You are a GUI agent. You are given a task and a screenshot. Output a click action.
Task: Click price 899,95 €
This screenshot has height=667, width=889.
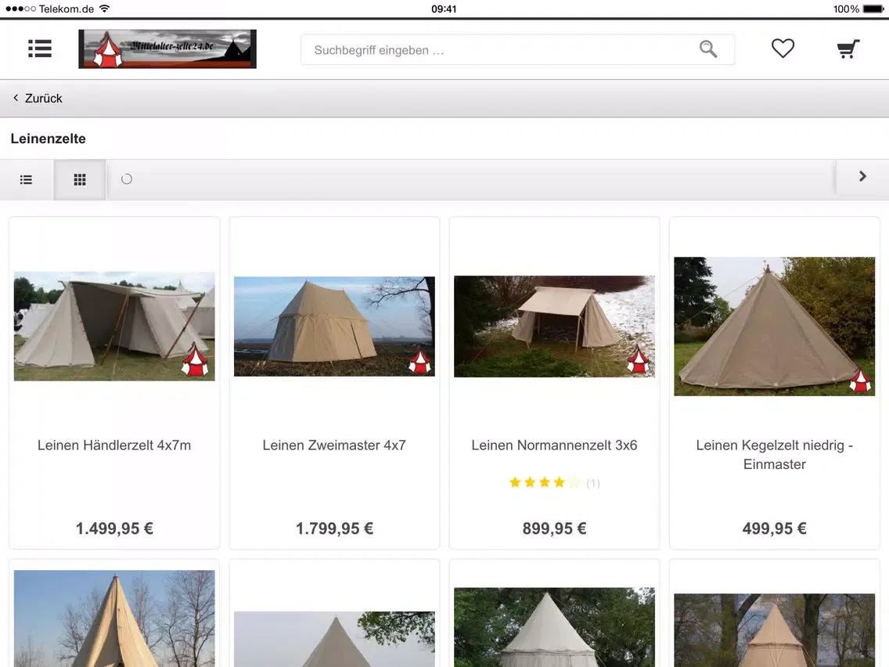point(555,528)
